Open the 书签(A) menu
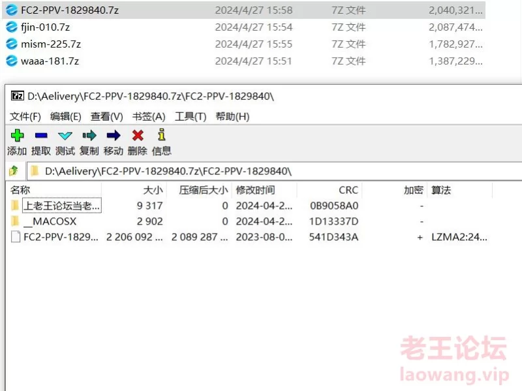This screenshot has width=522, height=391. (149, 117)
